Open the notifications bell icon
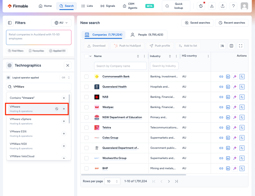 pyautogui.click(x=201, y=6)
